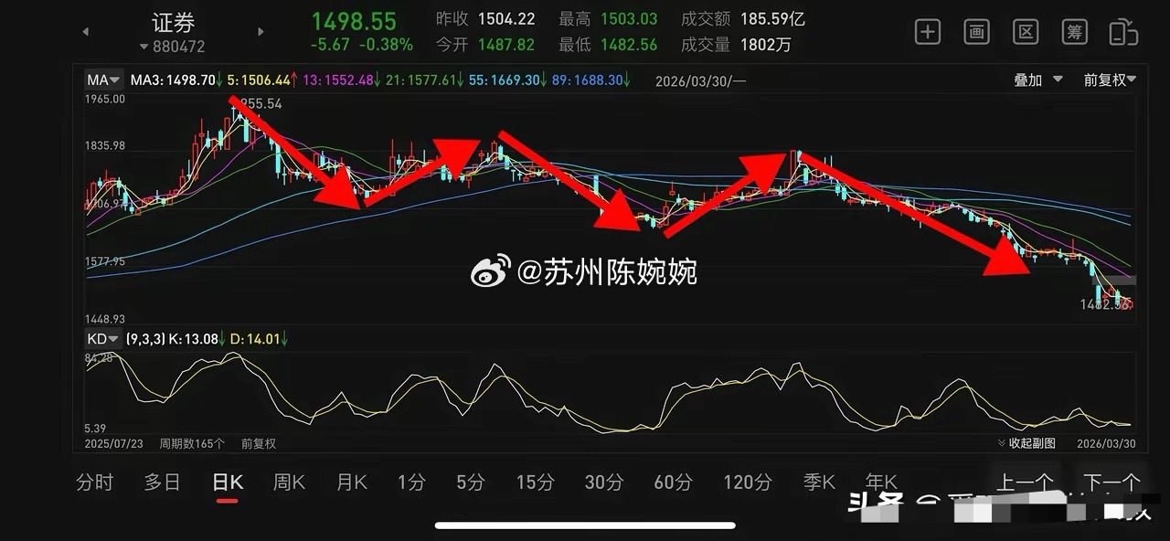This screenshot has height=541, width=1170.
Task: Open the MA moving average dropdown
Action: pyautogui.click(x=102, y=80)
